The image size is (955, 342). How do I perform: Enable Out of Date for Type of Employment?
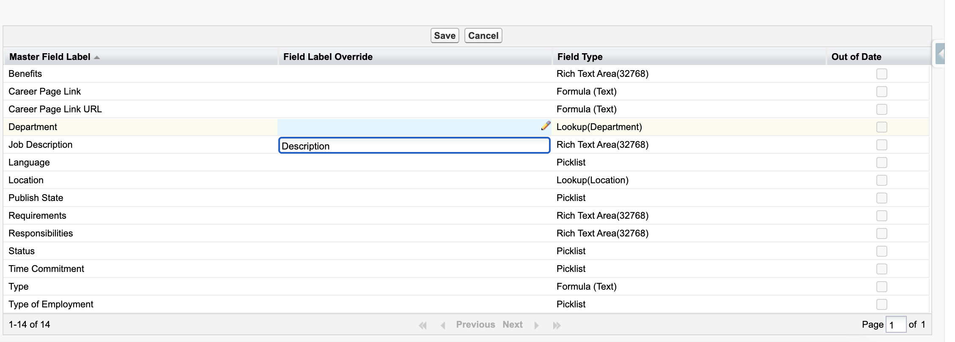881,304
